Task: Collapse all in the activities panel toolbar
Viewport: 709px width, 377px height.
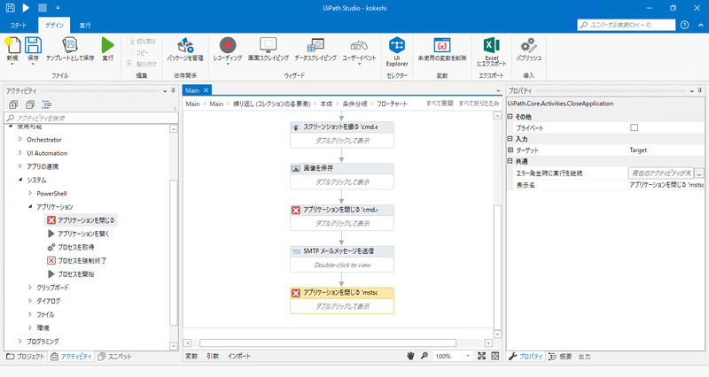Action: click(30, 104)
